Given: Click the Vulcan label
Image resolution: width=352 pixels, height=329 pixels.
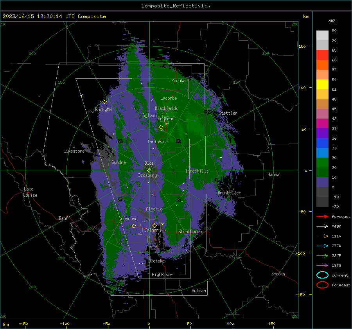Looking at the screenshot, I should (199, 291).
